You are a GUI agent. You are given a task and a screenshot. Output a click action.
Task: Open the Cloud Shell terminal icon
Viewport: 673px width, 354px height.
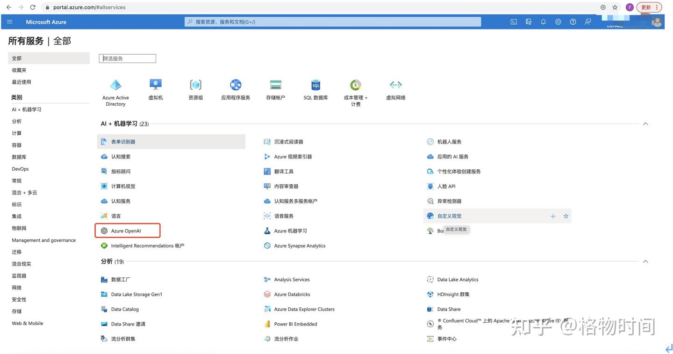513,22
